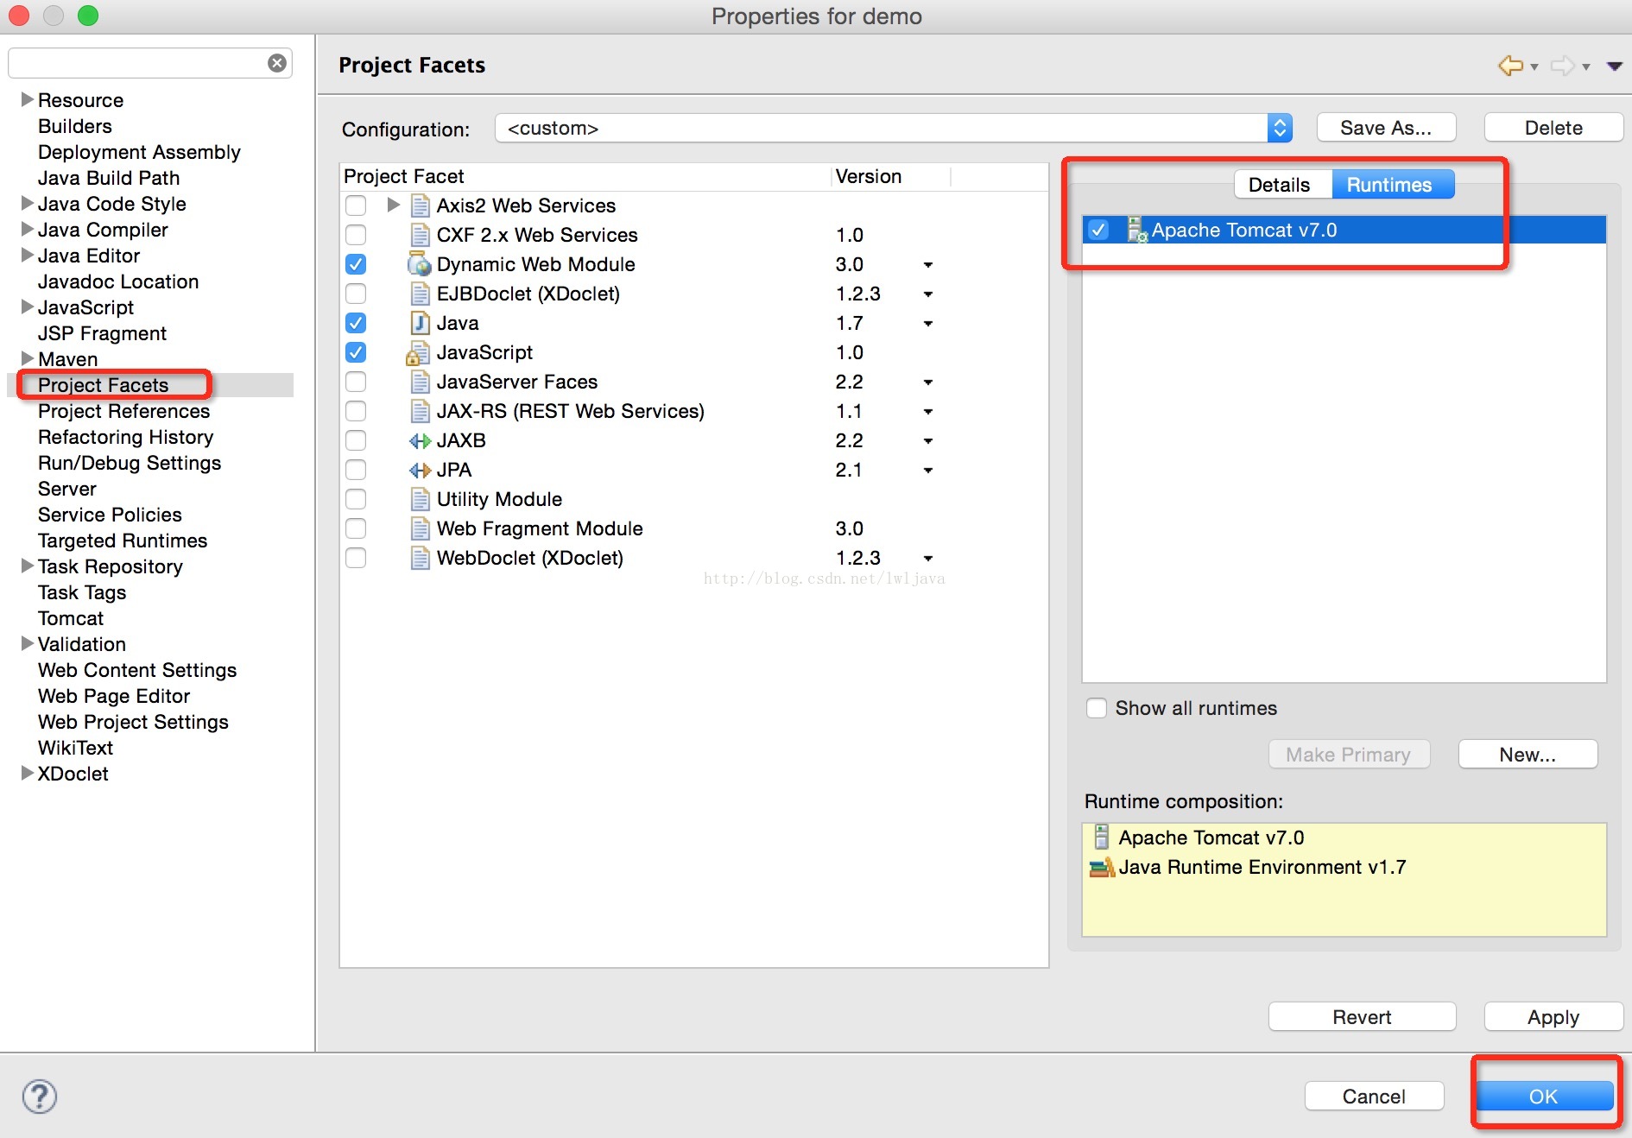The width and height of the screenshot is (1632, 1138).
Task: Click the Tomcat icon in Runtime composition
Action: click(1101, 837)
